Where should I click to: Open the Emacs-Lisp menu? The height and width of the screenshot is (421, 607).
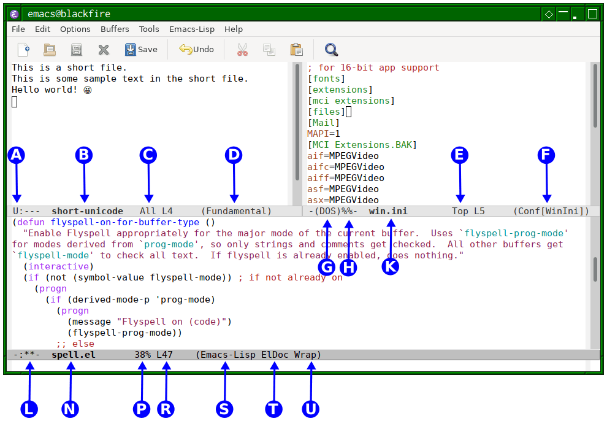click(191, 29)
